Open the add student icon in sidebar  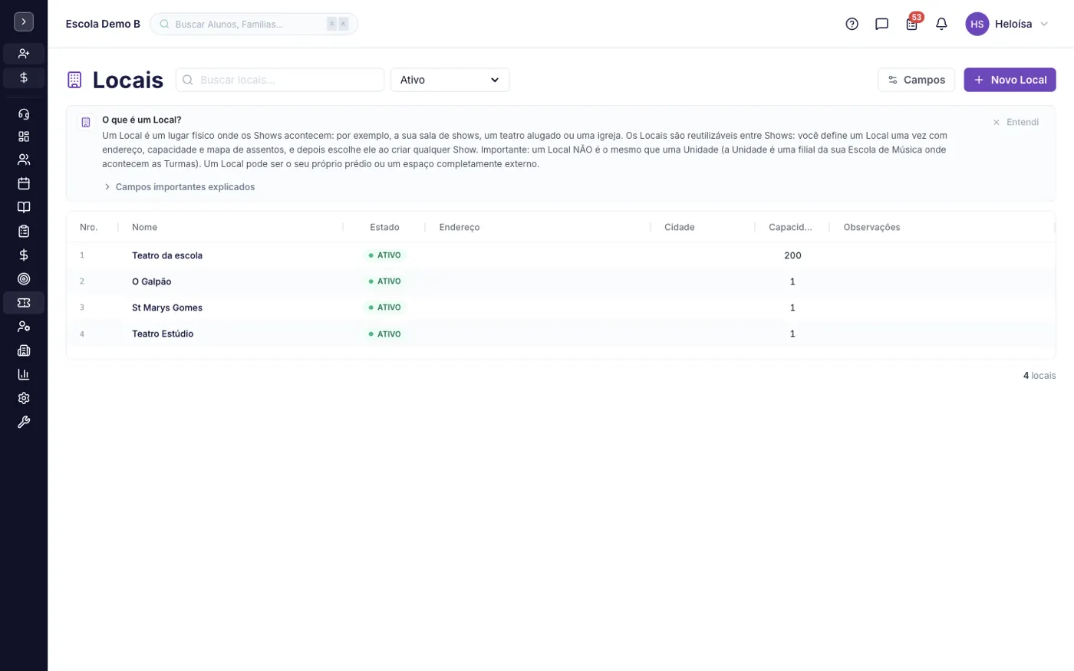point(24,54)
